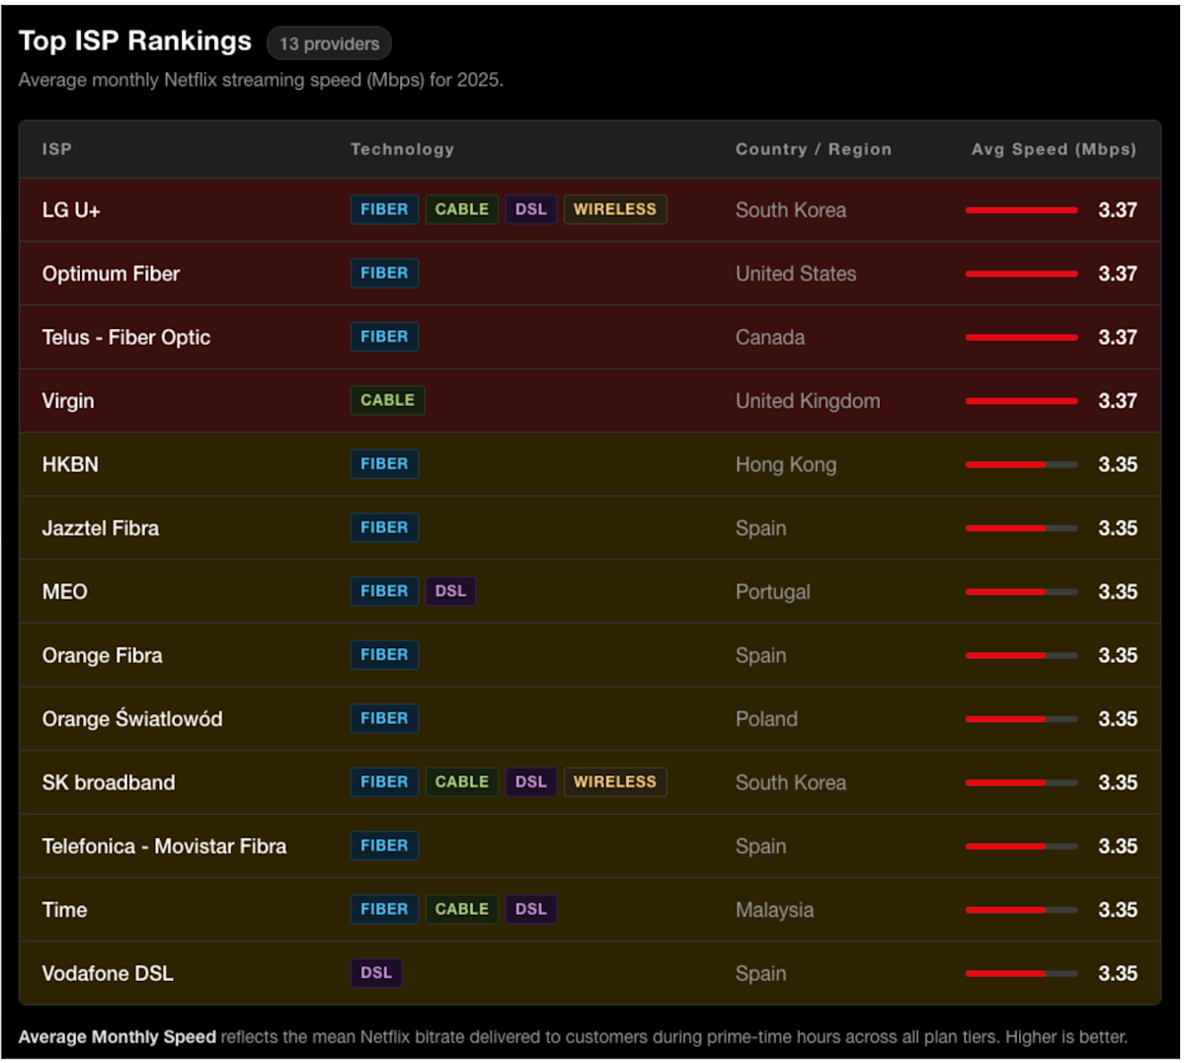Screen dimensions: 1185x1063
Task: Select the CABLE tag in Virgin row
Action: click(x=387, y=400)
